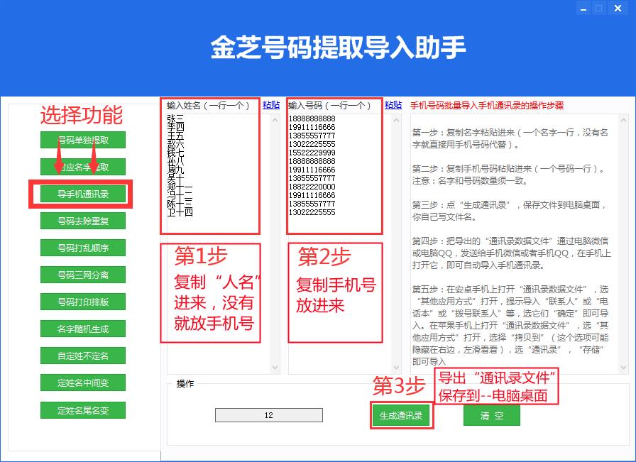Select the 号码单独提取 function
636x462 pixels.
tap(82, 139)
